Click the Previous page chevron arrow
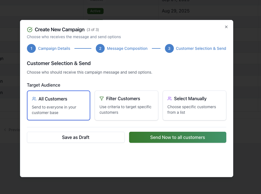 [x=5, y=130]
